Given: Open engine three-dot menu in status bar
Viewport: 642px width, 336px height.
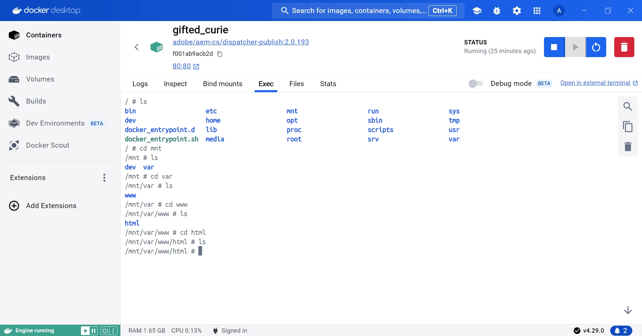Looking at the screenshot, I should click(x=114, y=331).
